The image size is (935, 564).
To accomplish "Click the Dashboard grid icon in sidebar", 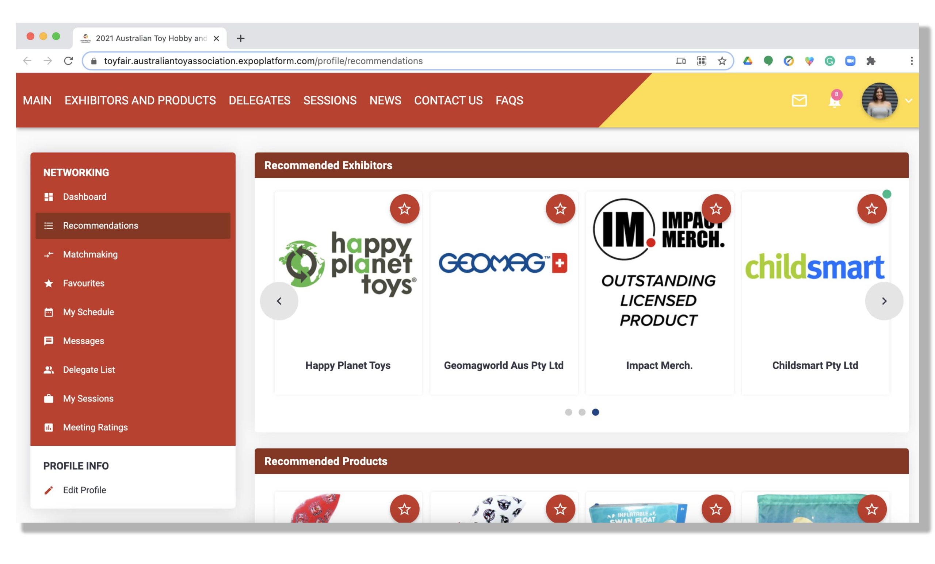I will tap(49, 197).
